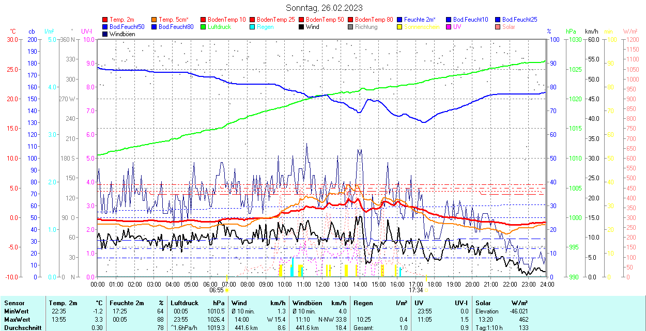Click the BodenTemp 80 legend label
The width and height of the screenshot is (646, 331).
(374, 20)
